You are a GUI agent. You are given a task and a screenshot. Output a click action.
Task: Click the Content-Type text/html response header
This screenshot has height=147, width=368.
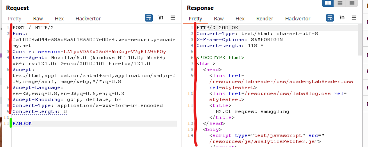[x=257, y=34]
